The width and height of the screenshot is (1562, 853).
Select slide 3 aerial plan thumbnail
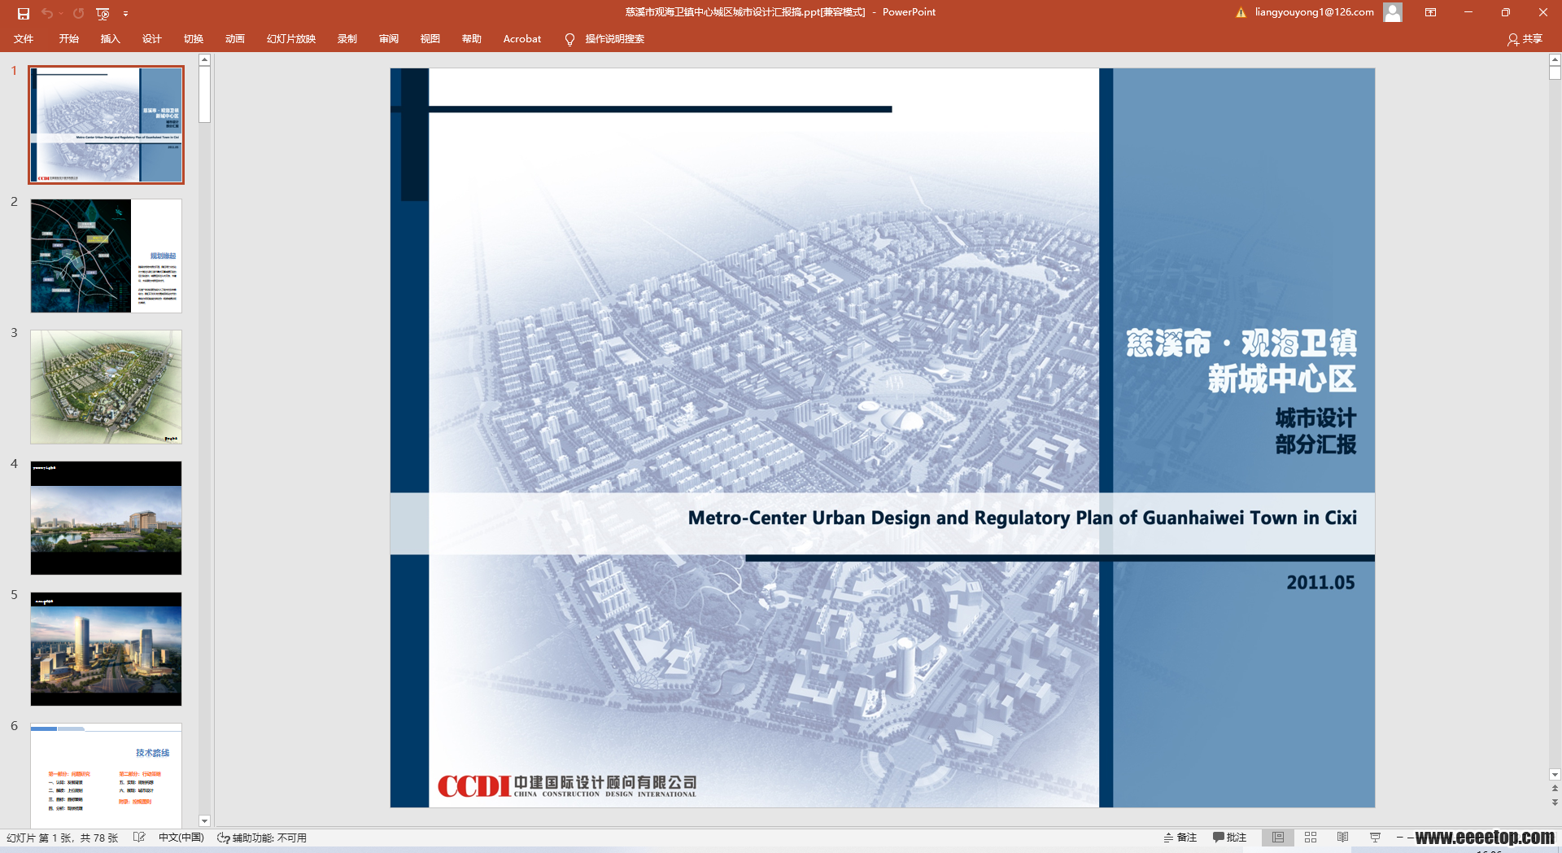tap(106, 387)
